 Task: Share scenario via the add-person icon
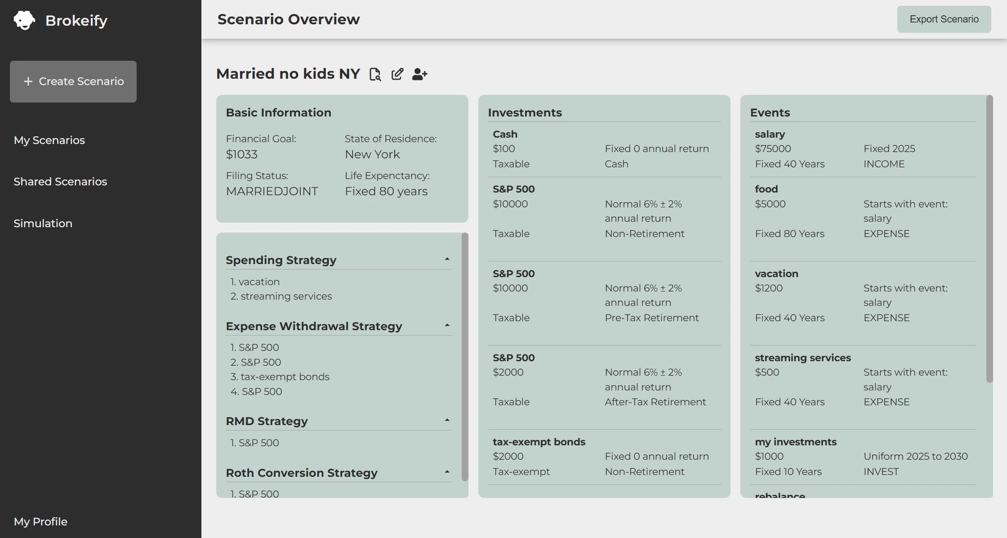coord(419,74)
